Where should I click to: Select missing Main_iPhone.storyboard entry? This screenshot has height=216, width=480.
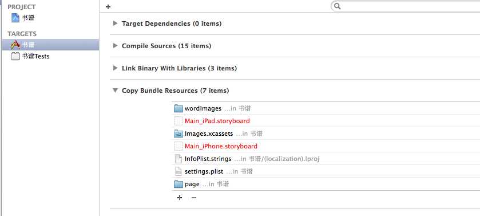[326, 146]
